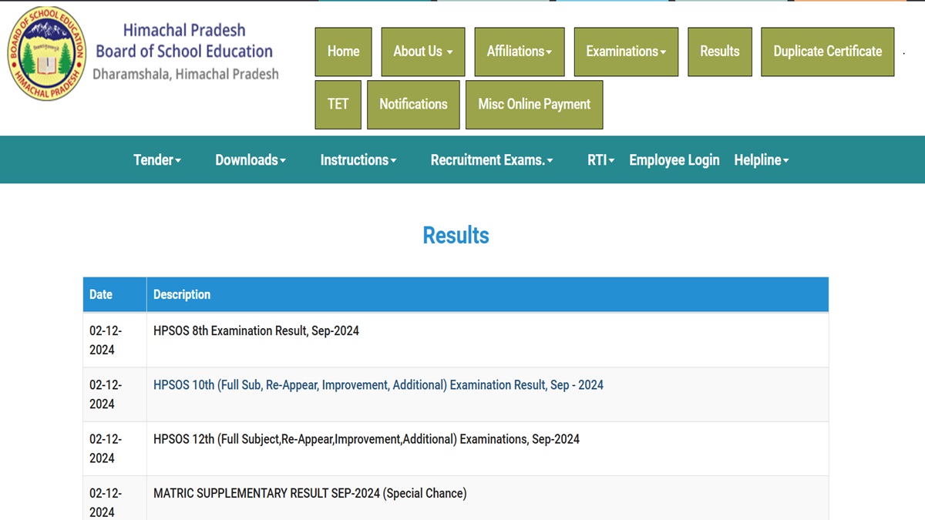Open HPSOS 12th Examinations, Sep-2024 result
The image size is (925, 520).
pos(366,439)
